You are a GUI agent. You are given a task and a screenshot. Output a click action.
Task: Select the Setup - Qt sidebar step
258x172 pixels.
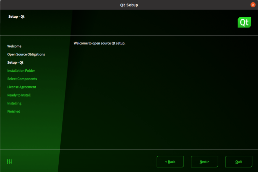15,63
